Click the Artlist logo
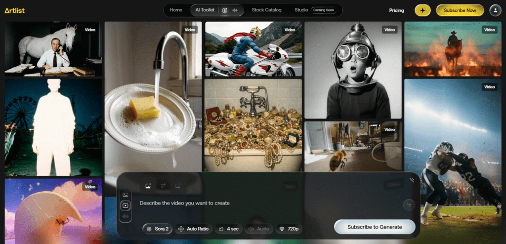Screen dimensions: 506x244 14,10
